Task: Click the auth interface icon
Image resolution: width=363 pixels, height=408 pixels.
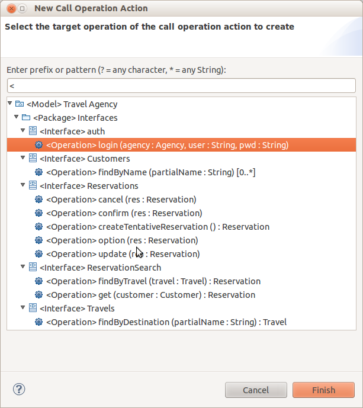Action: [33, 131]
